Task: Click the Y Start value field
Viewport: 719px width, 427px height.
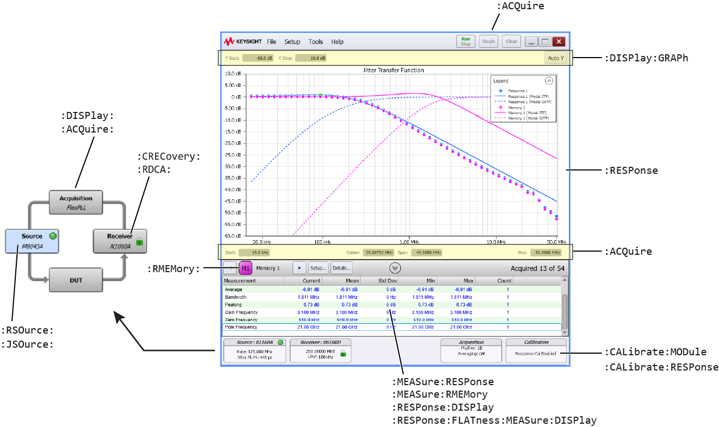Action: [257, 58]
